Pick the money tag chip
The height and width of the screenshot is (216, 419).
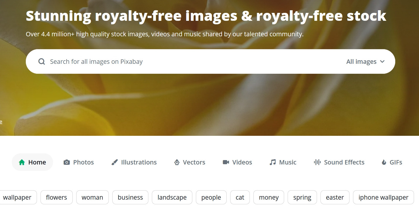click(269, 197)
